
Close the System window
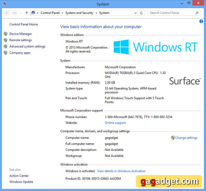click(x=198, y=3)
